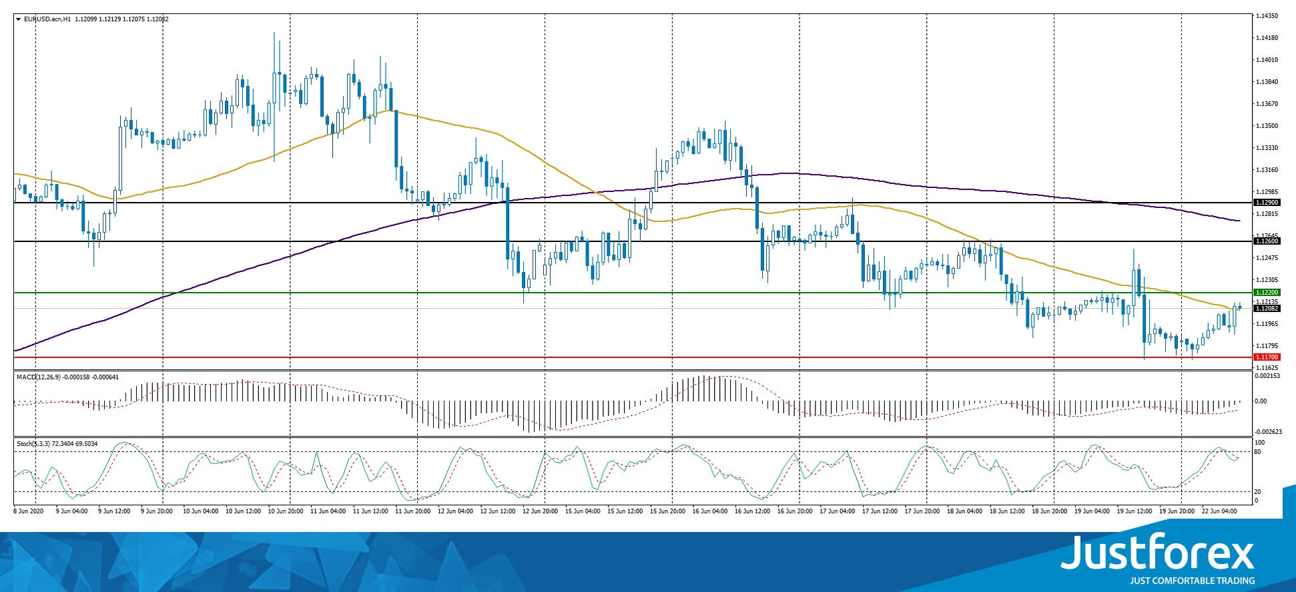This screenshot has height=592, width=1296.
Task: Click the 1.13840 price scale value
Action: [1267, 82]
